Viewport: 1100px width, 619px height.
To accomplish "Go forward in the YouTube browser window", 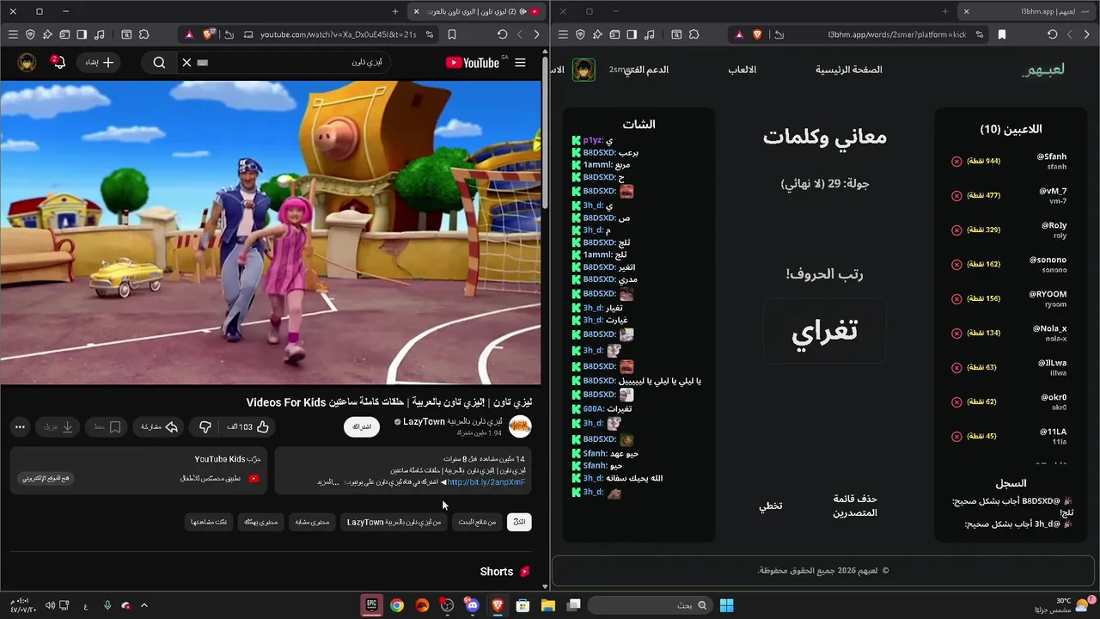I will click(519, 34).
